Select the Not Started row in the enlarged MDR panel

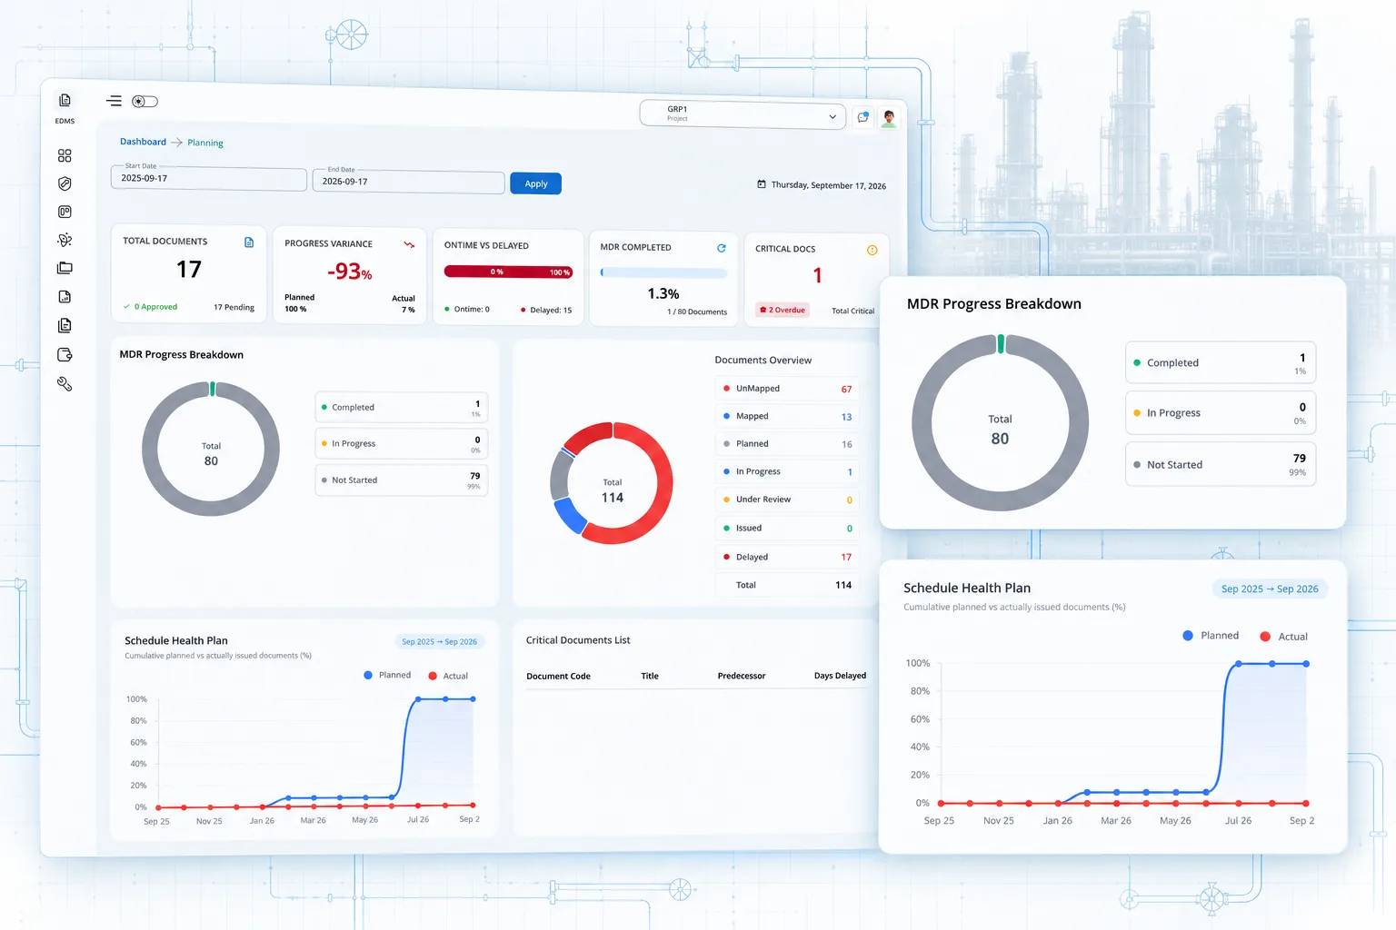pos(1221,464)
